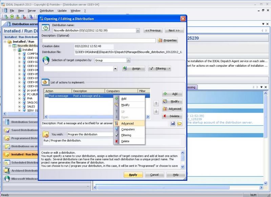Collapse the Installed / Run tree node

click(x=5, y=42)
